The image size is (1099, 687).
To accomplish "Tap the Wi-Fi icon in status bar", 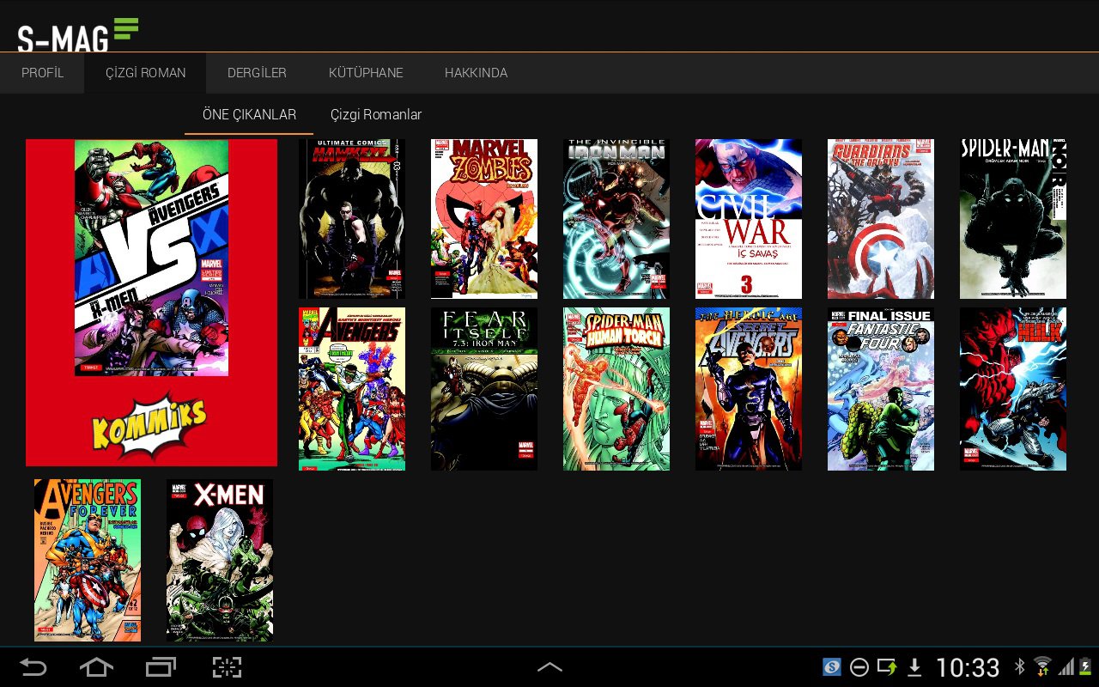I will tap(1042, 667).
